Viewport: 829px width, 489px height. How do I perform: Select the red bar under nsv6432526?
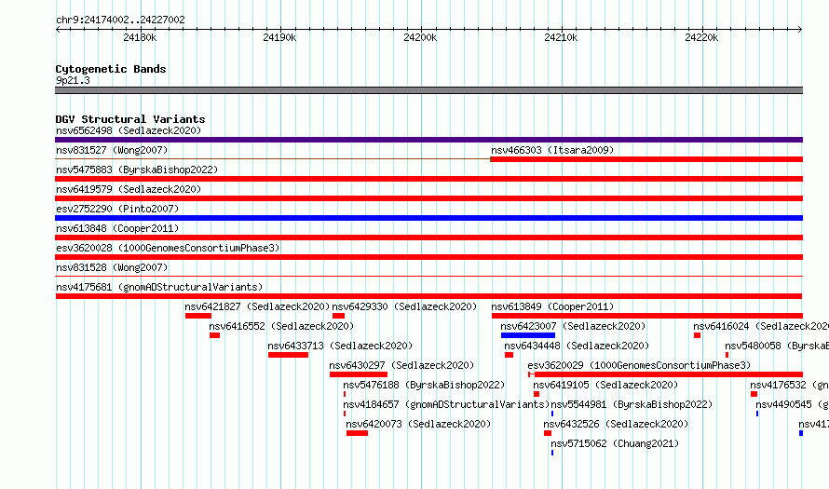pyautogui.click(x=548, y=433)
